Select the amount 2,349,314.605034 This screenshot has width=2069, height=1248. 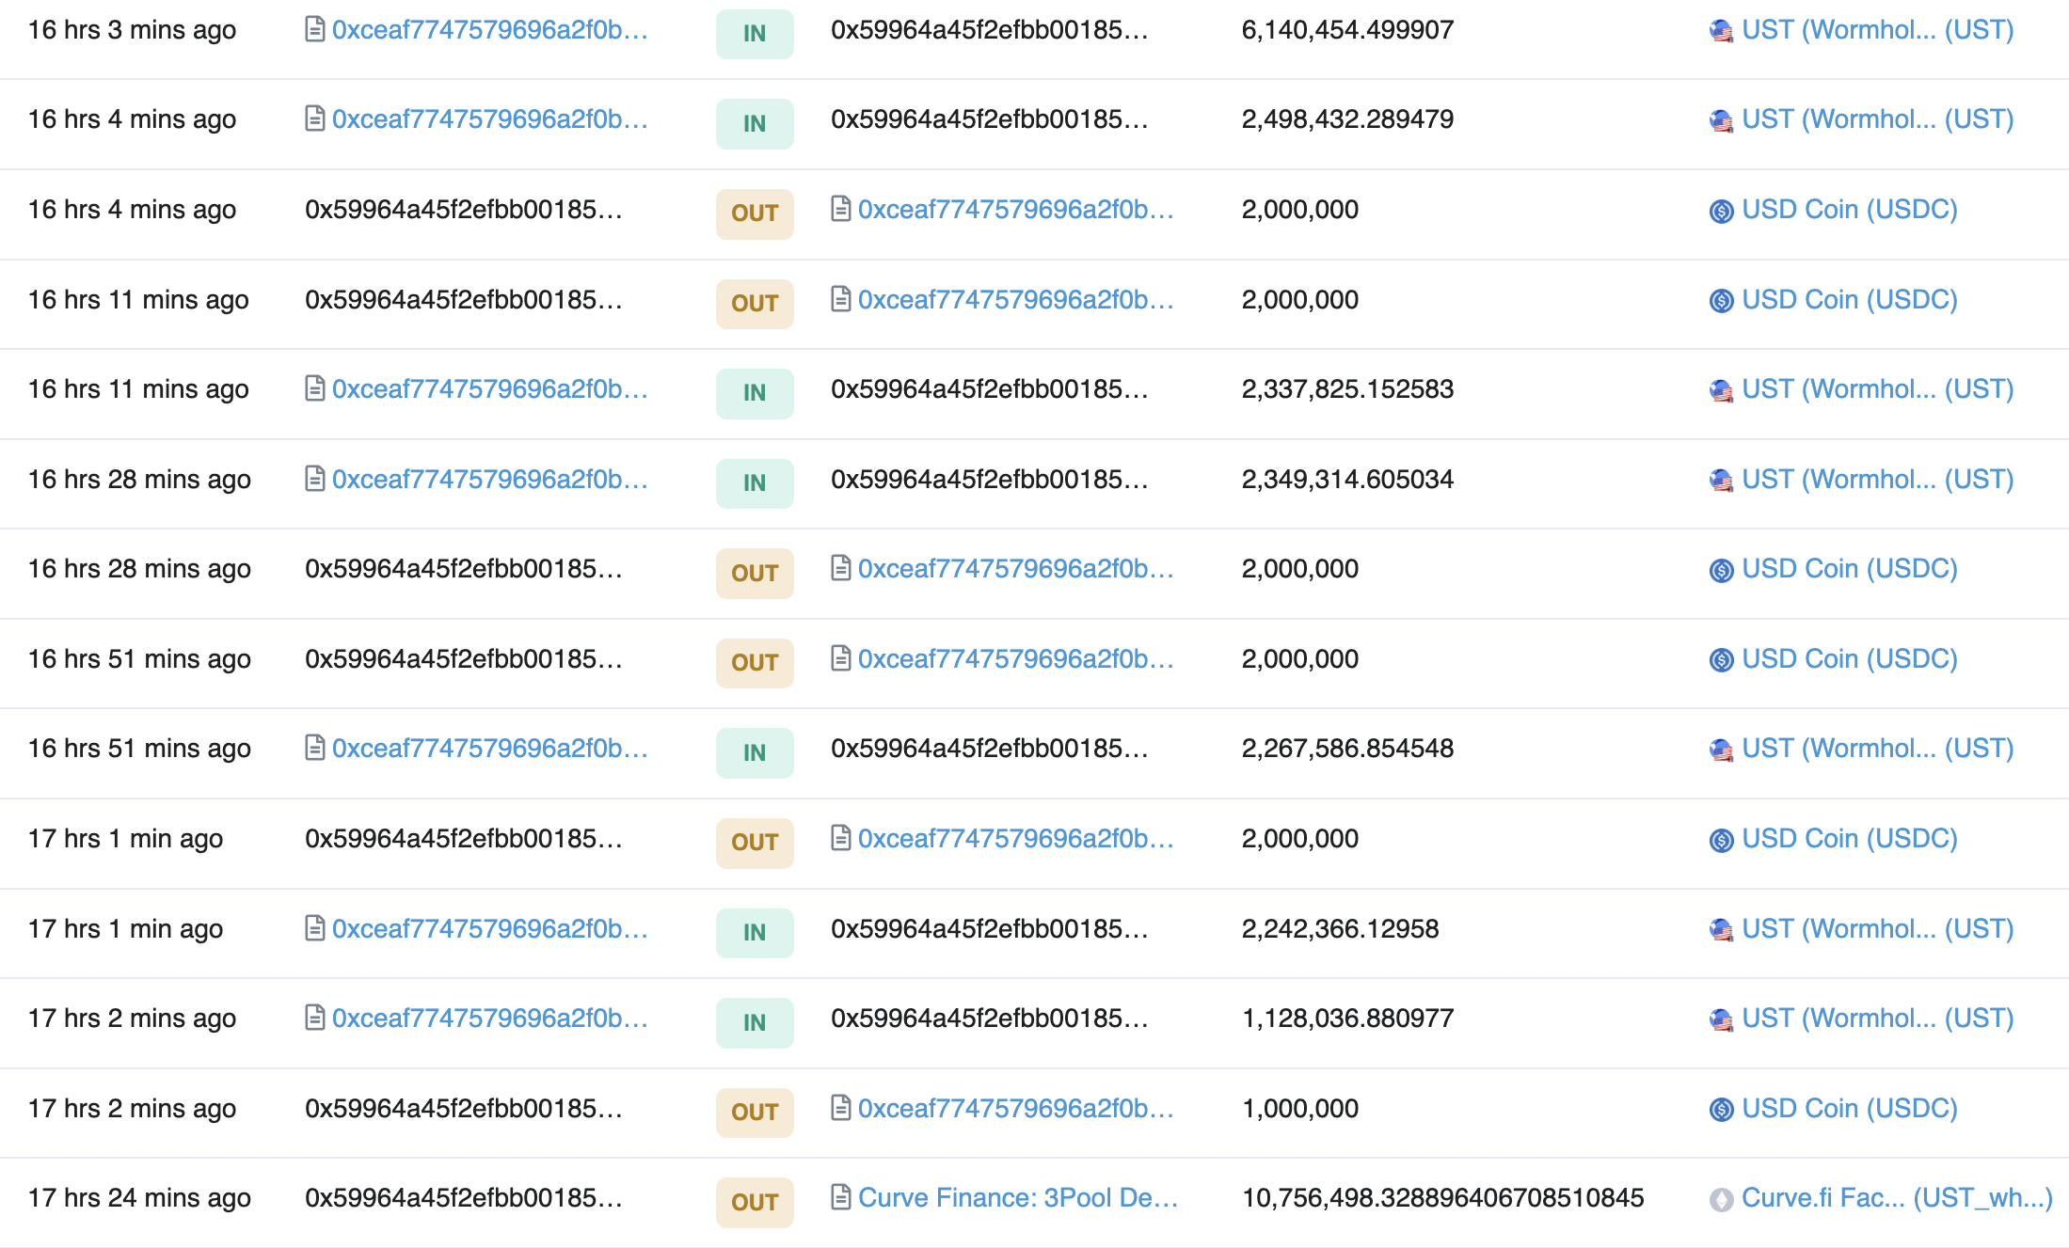[x=1348, y=479]
